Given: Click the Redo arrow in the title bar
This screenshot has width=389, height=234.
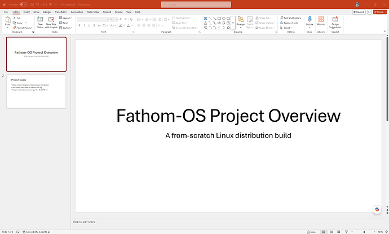Looking at the screenshot, I should point(45,5).
